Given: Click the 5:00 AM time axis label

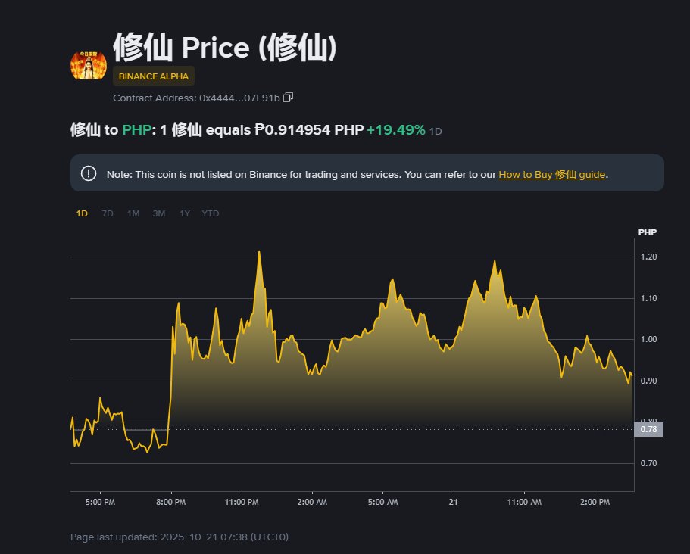Looking at the screenshot, I should click(382, 502).
